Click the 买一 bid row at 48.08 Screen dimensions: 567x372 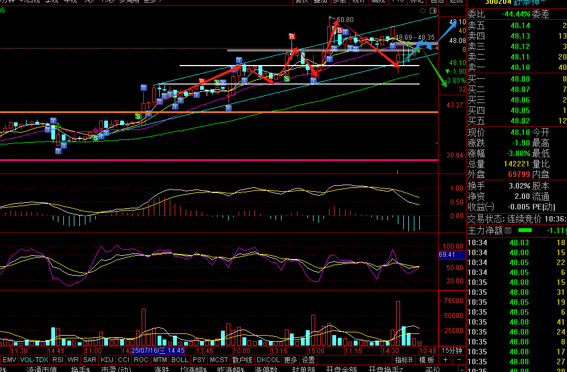pyautogui.click(x=517, y=79)
